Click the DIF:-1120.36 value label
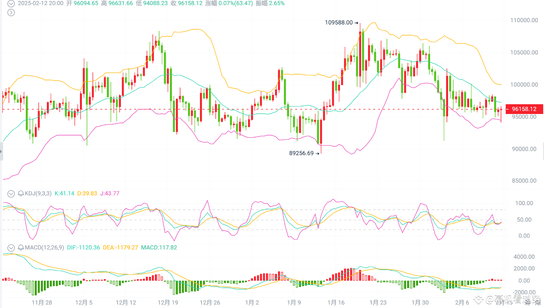Image resolution: width=544 pixels, height=308 pixels. [x=84, y=247]
